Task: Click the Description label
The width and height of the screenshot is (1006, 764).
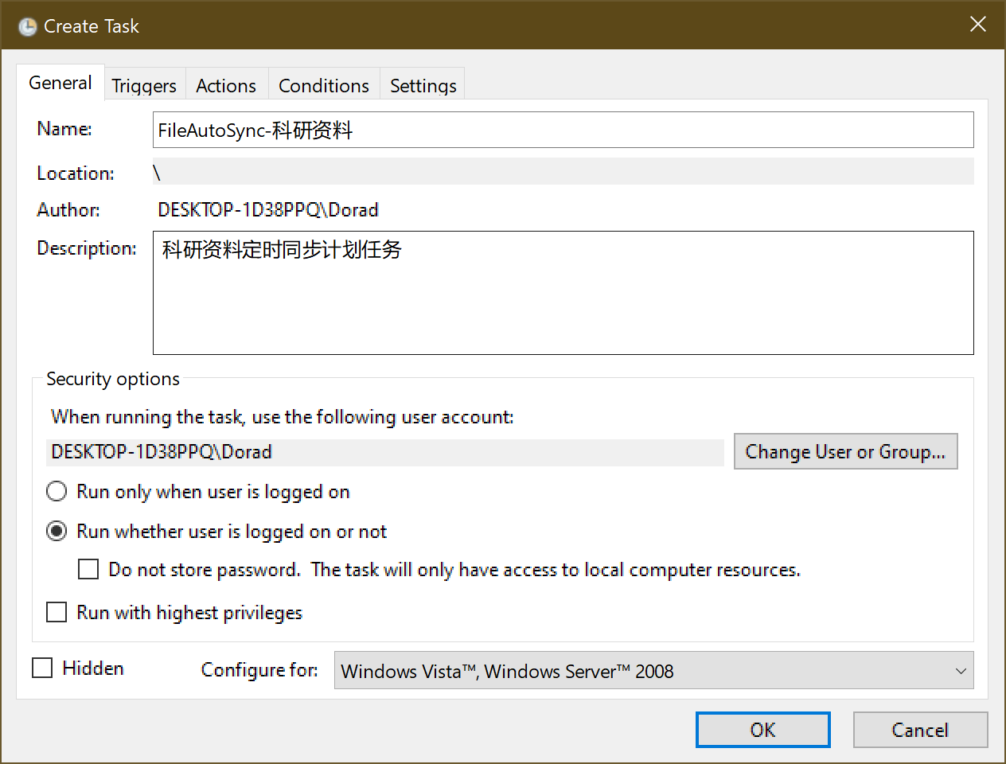Action: (87, 248)
